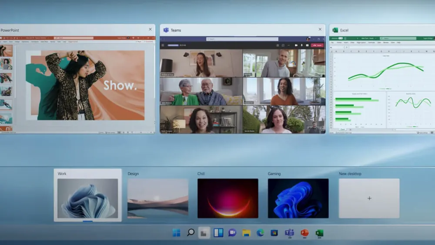Click the 'Work' desktop name label

[x=62, y=174]
